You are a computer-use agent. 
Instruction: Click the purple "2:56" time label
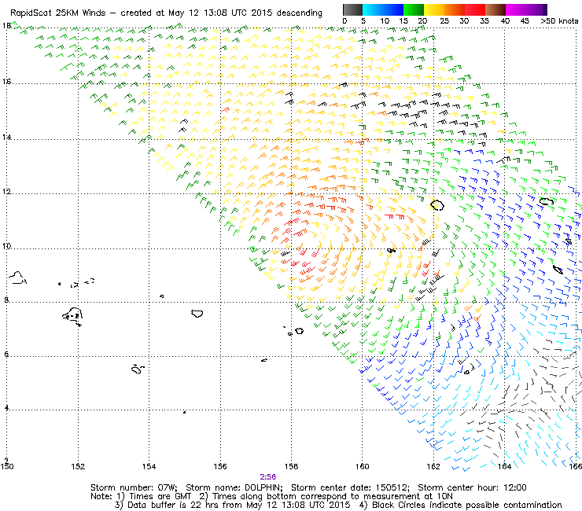[x=267, y=477]
